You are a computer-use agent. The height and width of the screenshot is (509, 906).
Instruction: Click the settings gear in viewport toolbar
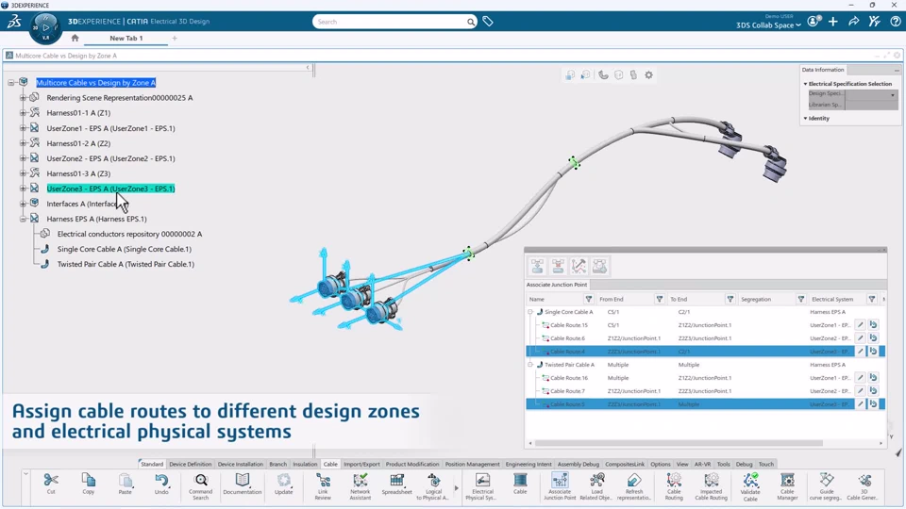(x=649, y=75)
